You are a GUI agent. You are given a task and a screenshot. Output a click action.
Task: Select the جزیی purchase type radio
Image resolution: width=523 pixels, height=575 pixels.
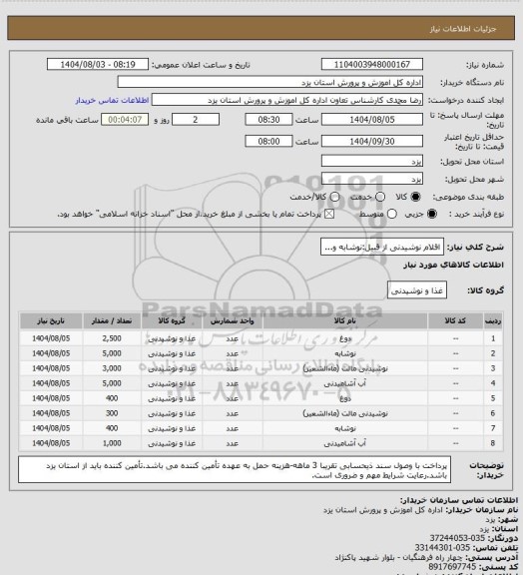pos(432,214)
